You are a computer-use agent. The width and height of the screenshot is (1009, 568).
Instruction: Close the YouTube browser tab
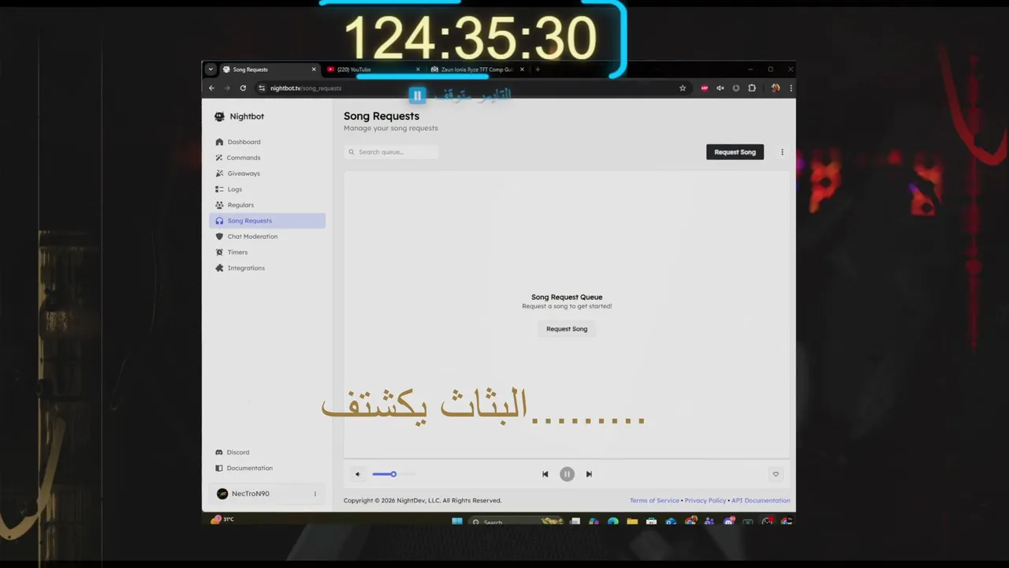coord(418,69)
